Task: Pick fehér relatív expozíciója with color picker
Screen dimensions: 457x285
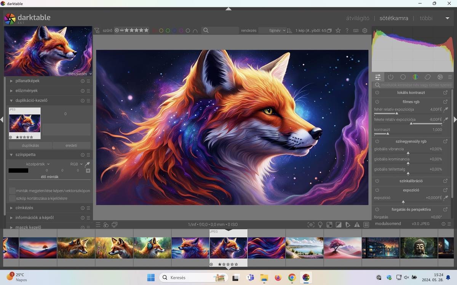Action: tap(446, 109)
